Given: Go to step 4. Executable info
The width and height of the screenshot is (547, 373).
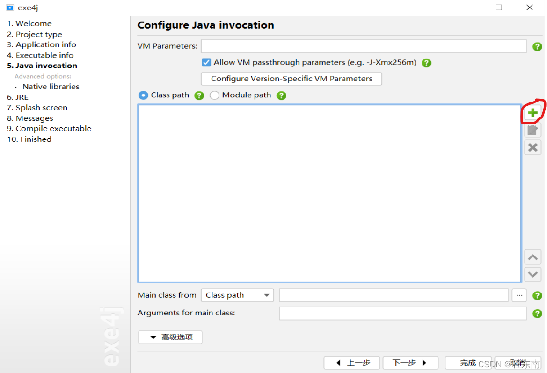Looking at the screenshot, I should tap(40, 55).
